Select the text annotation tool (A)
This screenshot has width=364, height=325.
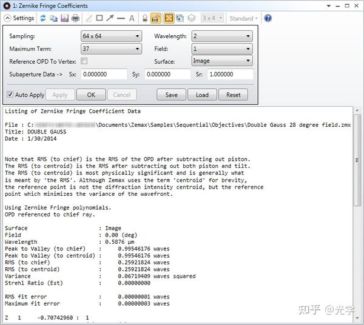132,18
